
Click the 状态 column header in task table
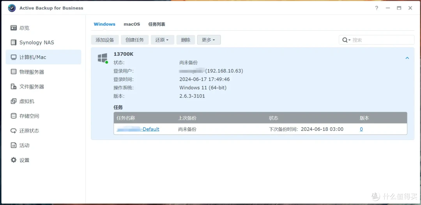pos(274,118)
